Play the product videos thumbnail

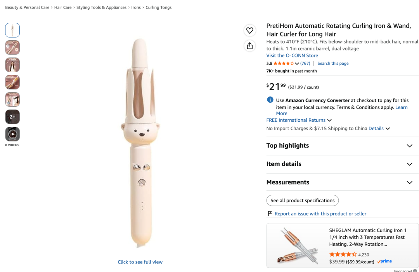[12, 134]
